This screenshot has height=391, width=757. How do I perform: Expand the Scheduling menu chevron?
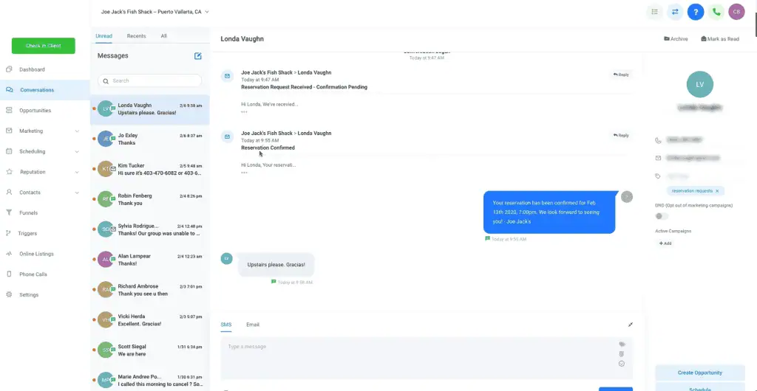77,152
